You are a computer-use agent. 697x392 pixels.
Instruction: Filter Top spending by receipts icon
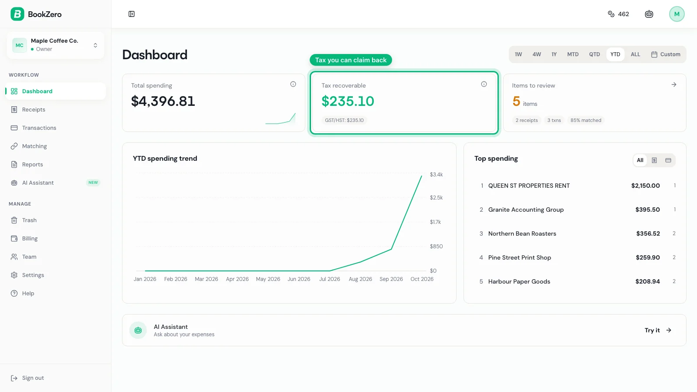(654, 160)
